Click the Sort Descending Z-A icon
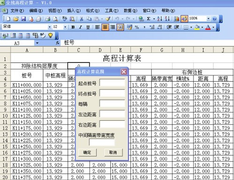The width and height of the screenshot is (234, 180). click(167, 19)
